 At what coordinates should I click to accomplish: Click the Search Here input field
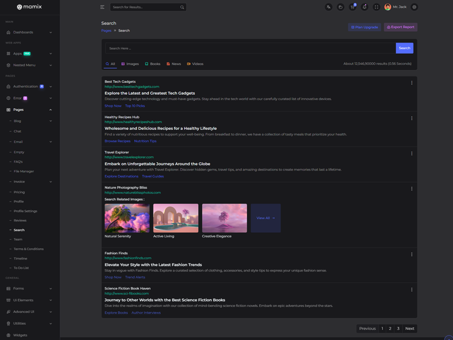click(x=250, y=48)
